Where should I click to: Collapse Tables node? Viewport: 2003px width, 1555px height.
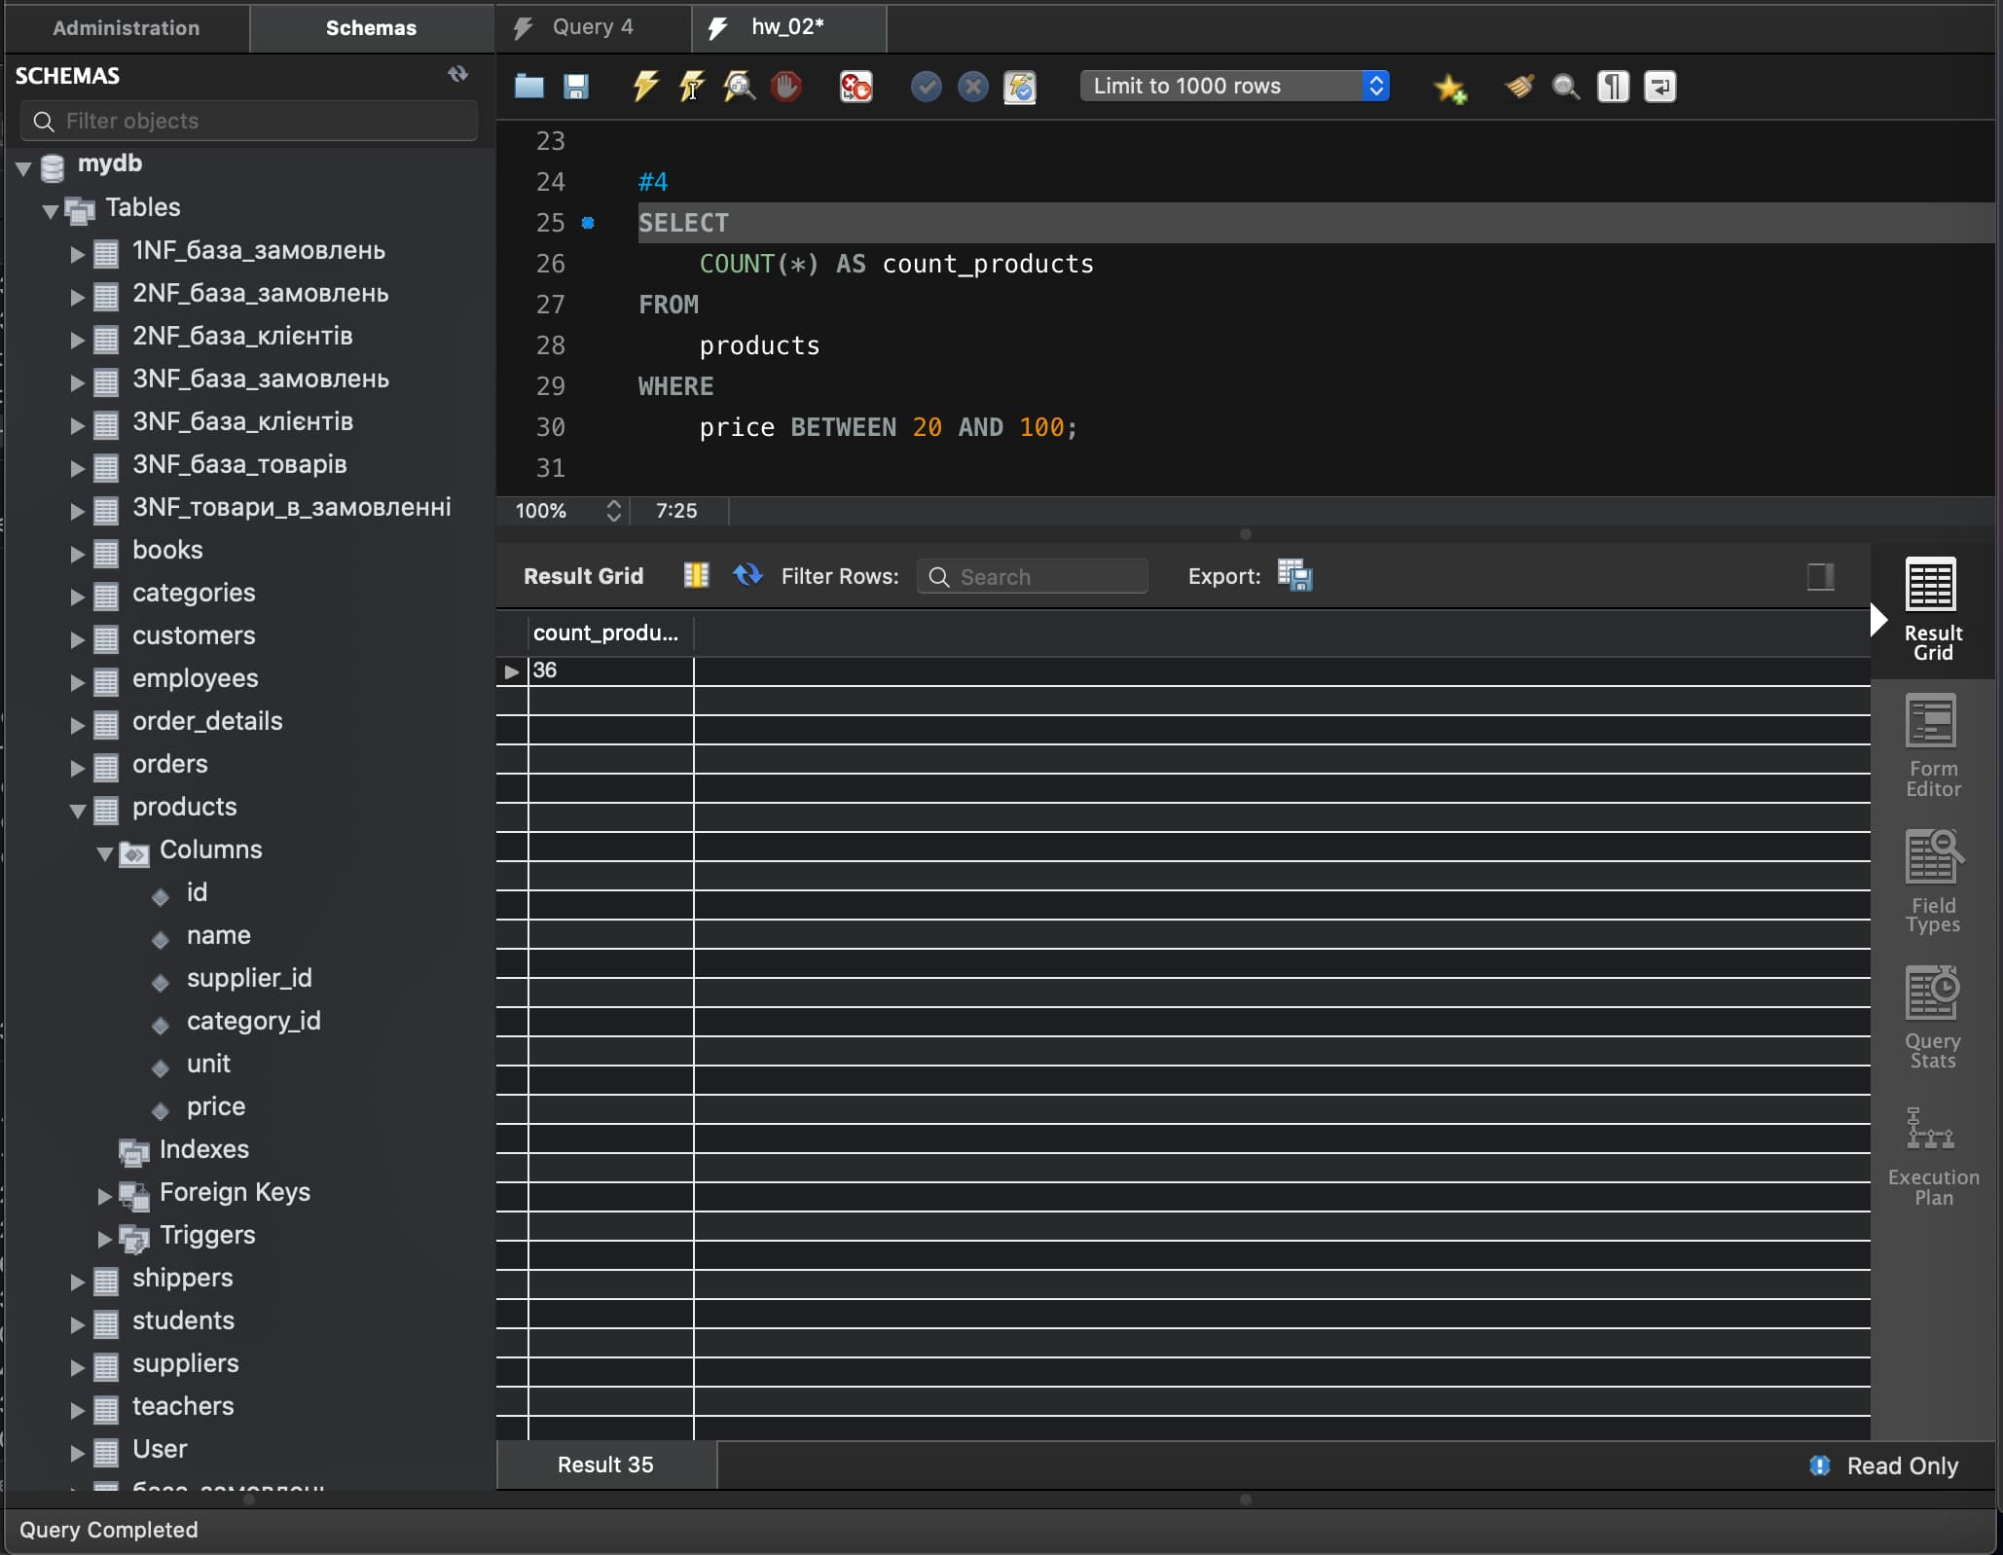coord(51,210)
